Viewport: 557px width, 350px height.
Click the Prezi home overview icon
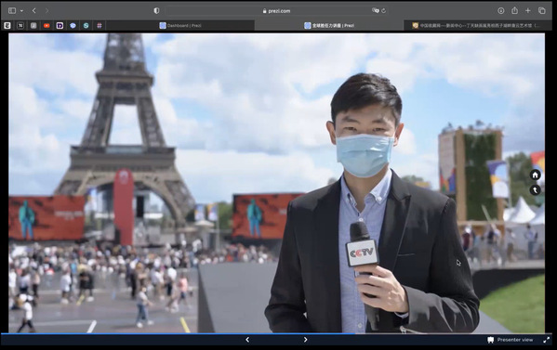point(535,175)
